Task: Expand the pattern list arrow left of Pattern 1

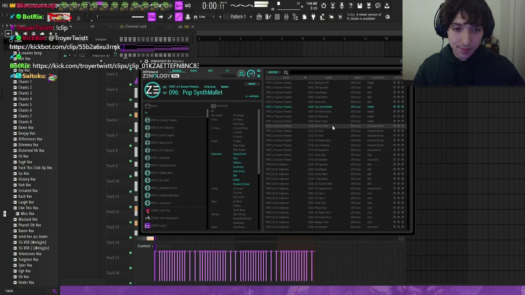Action: click(x=220, y=17)
